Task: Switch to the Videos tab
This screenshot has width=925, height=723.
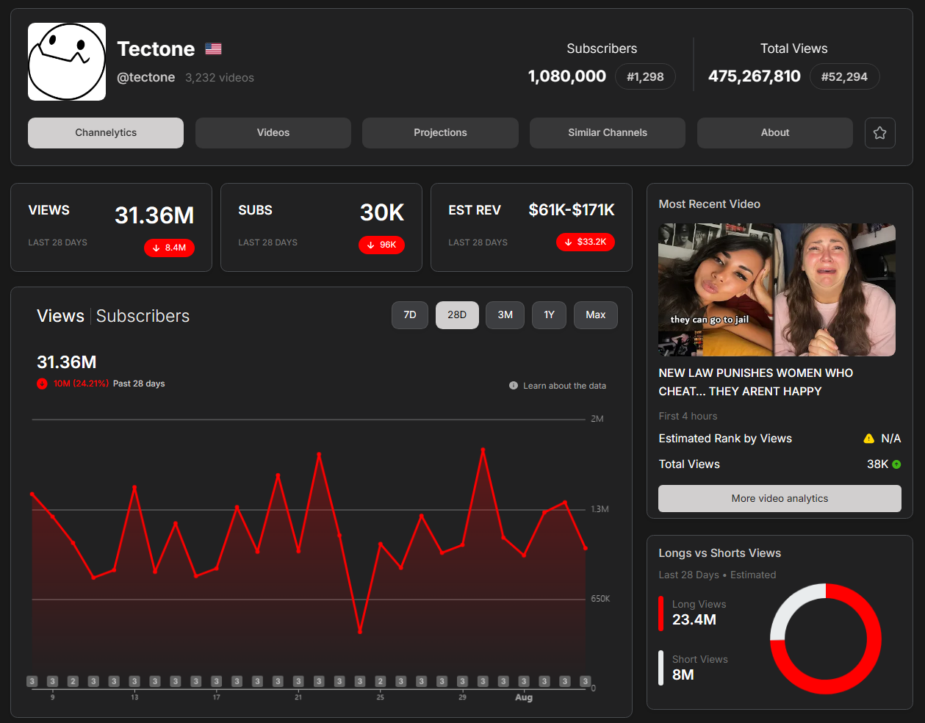Action: (x=273, y=133)
